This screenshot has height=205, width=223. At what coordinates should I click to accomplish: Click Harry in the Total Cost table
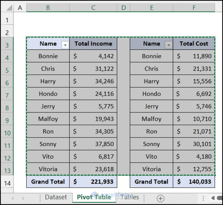click(x=152, y=81)
